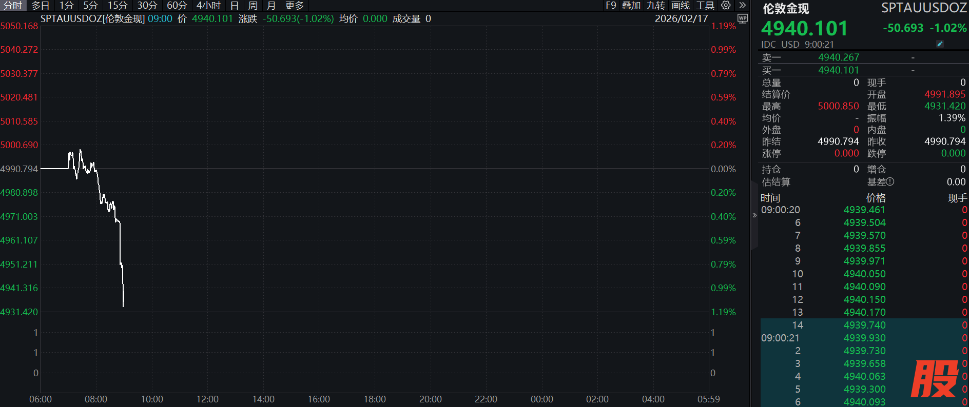Expand toolbar overflow double-arrow
The image size is (969, 407).
[x=742, y=5]
